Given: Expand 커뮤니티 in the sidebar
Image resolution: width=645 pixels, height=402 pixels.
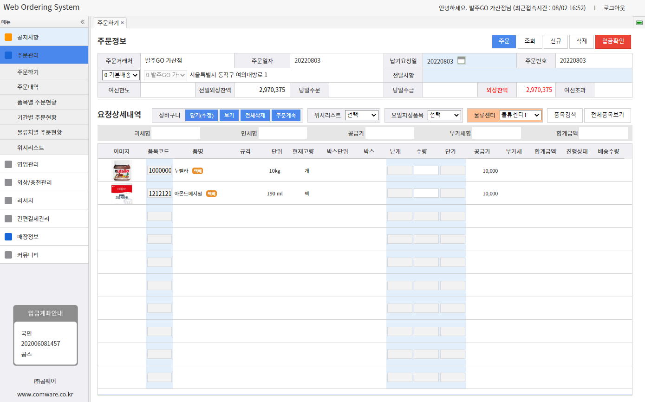Looking at the screenshot, I should tap(44, 255).
